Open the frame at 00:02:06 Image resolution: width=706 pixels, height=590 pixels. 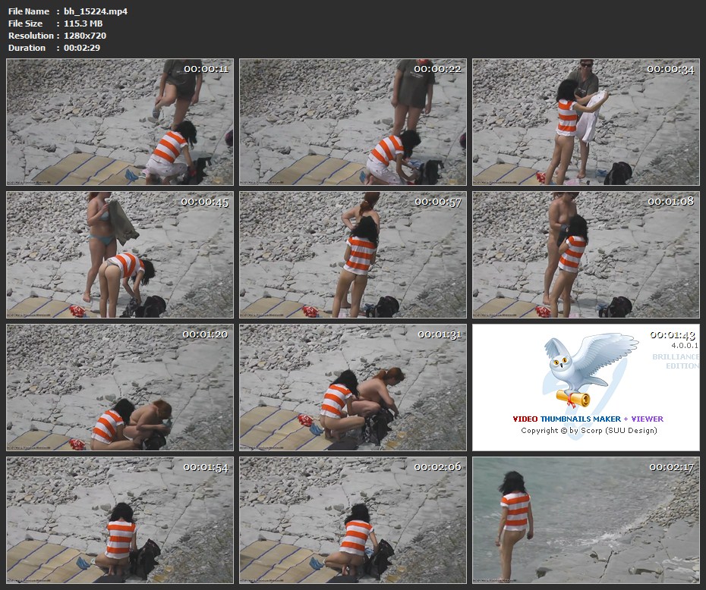pos(353,519)
